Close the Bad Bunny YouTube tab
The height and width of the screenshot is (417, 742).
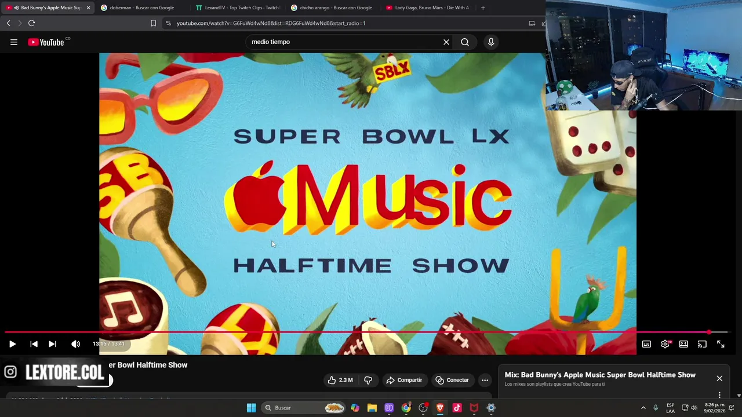(88, 8)
